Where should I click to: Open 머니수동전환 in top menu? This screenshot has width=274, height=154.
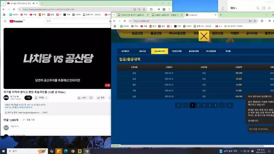click(x=177, y=34)
